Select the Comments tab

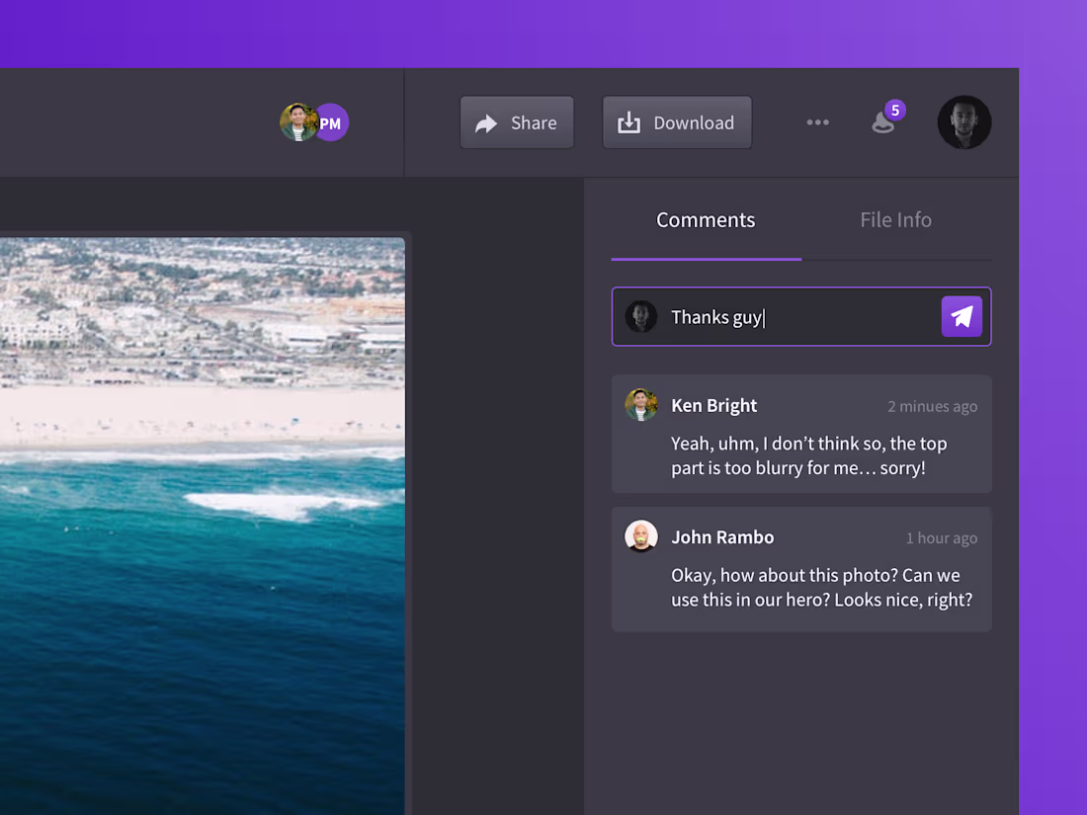706,219
